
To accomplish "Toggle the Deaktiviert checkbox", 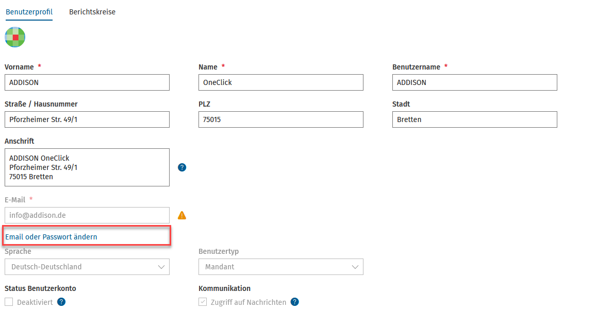I will tap(9, 302).
